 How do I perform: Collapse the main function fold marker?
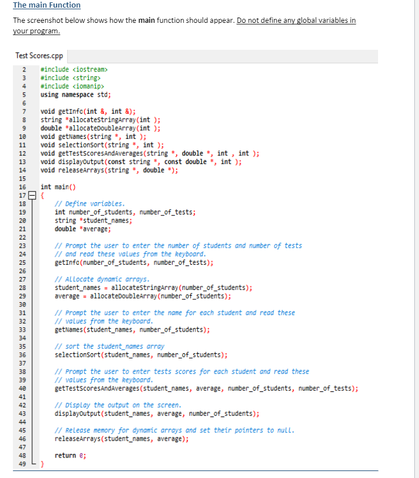tap(32, 196)
